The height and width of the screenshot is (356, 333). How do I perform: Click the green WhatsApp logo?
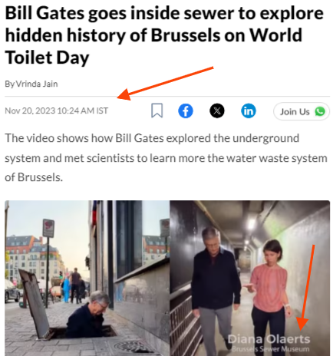(320, 111)
